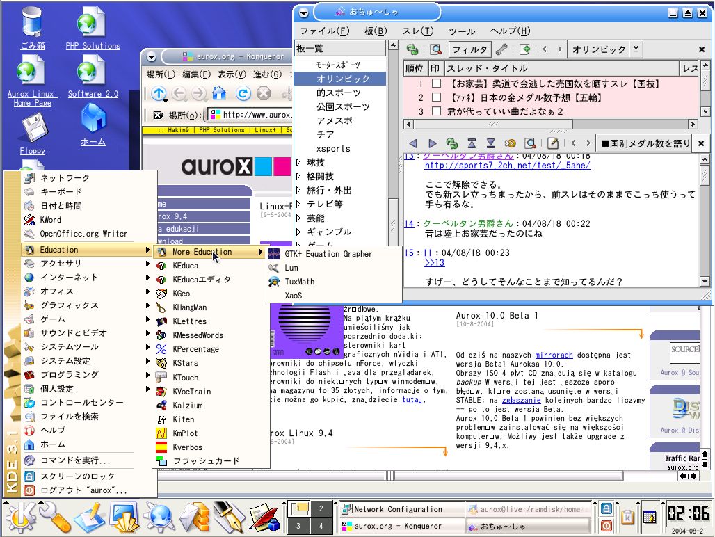
Task: Click the TuxMath penguin icon in submenu
Action: click(274, 282)
